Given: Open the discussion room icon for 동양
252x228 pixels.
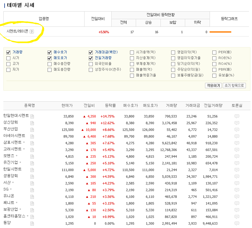Looking at the screenshot, I should coord(237,223).
